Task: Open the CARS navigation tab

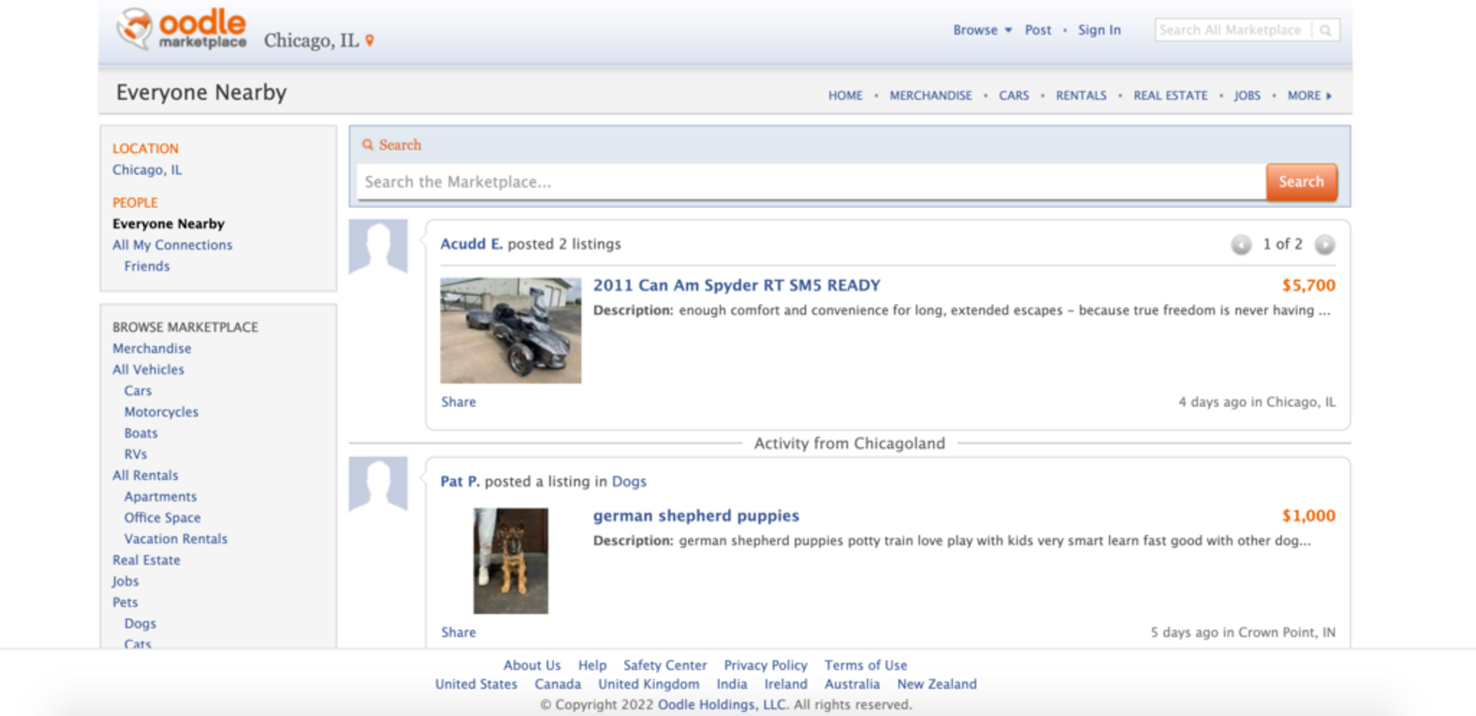Action: click(x=1013, y=95)
